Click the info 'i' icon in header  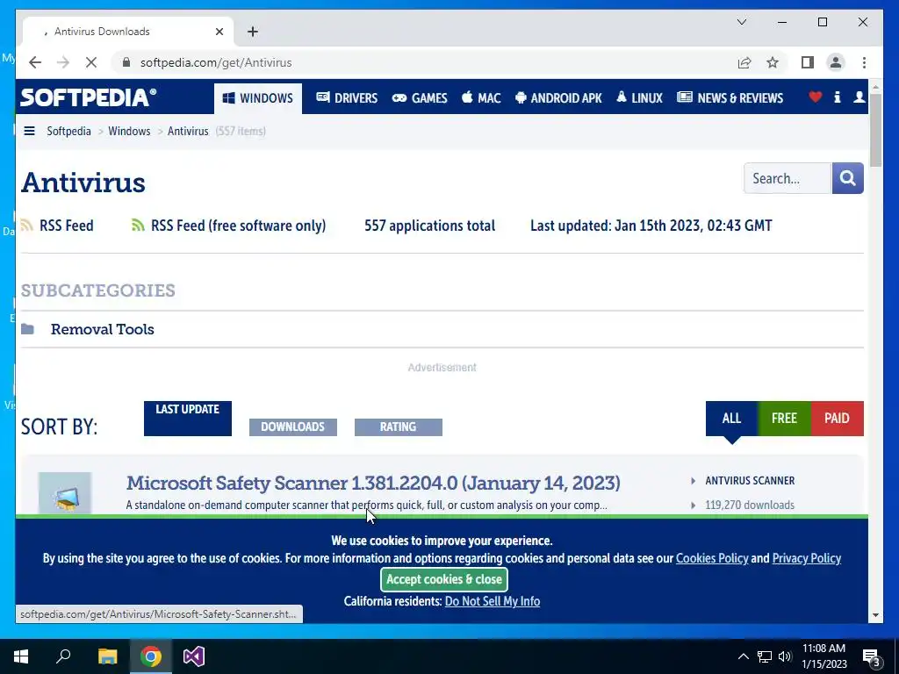[x=837, y=97]
